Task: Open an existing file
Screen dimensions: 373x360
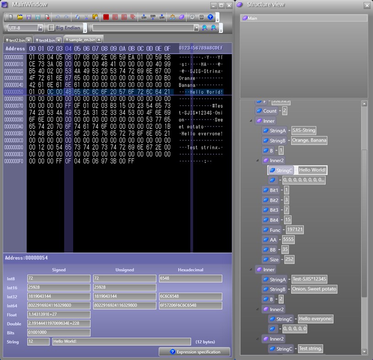Action: tap(21, 17)
